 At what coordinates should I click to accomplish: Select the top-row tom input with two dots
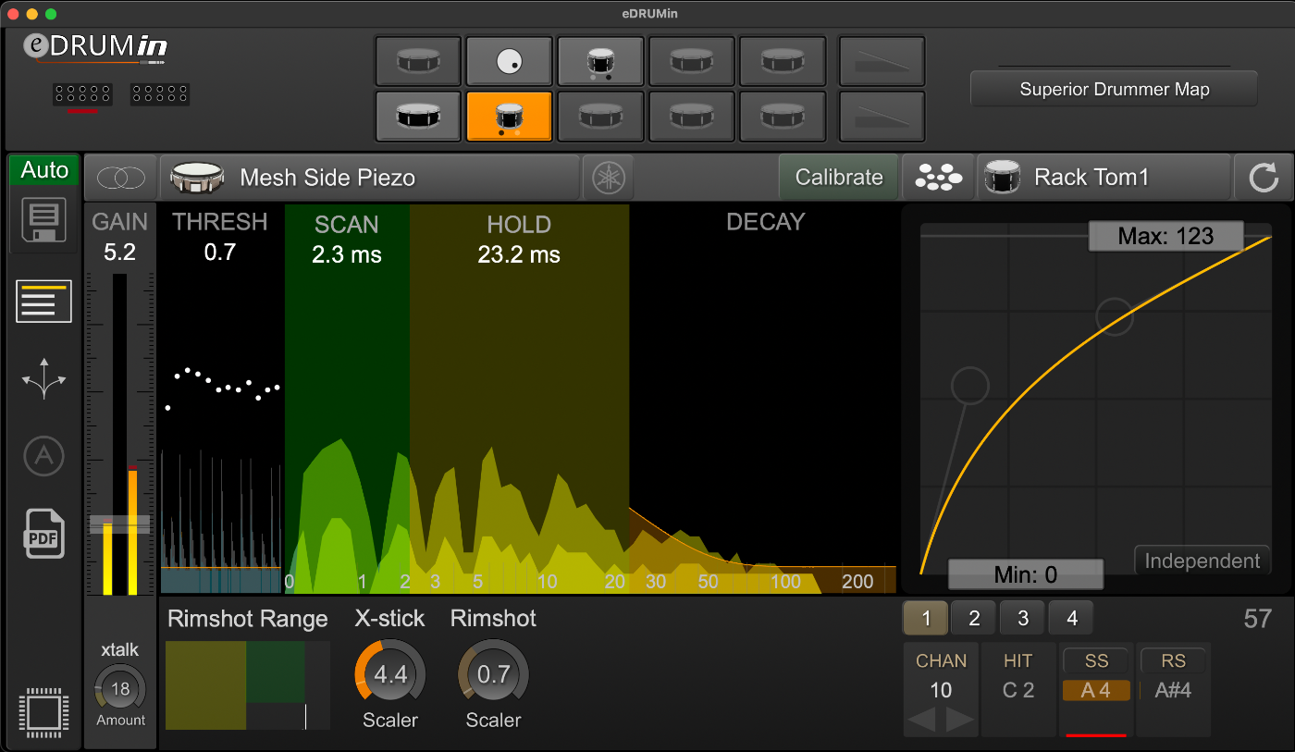[599, 62]
